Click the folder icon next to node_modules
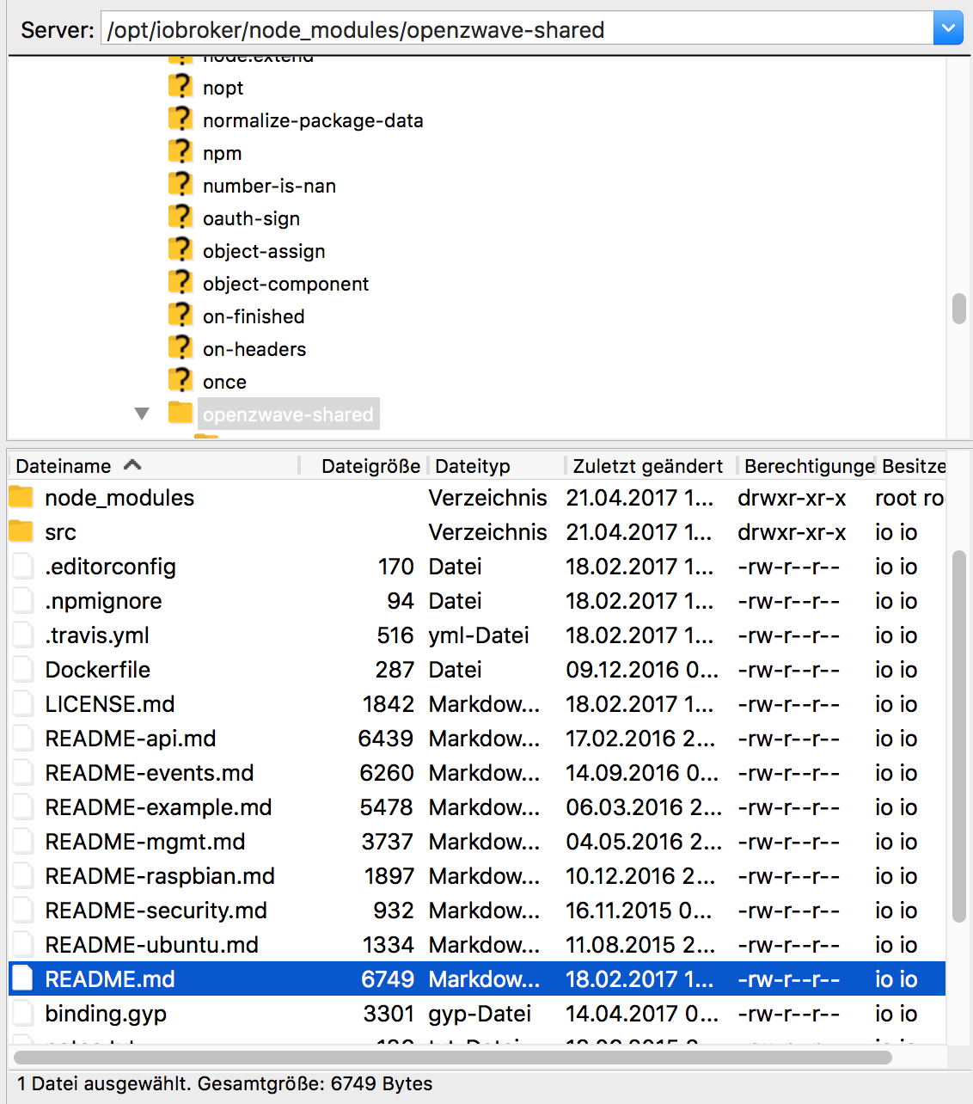Image resolution: width=973 pixels, height=1104 pixels. coord(21,498)
